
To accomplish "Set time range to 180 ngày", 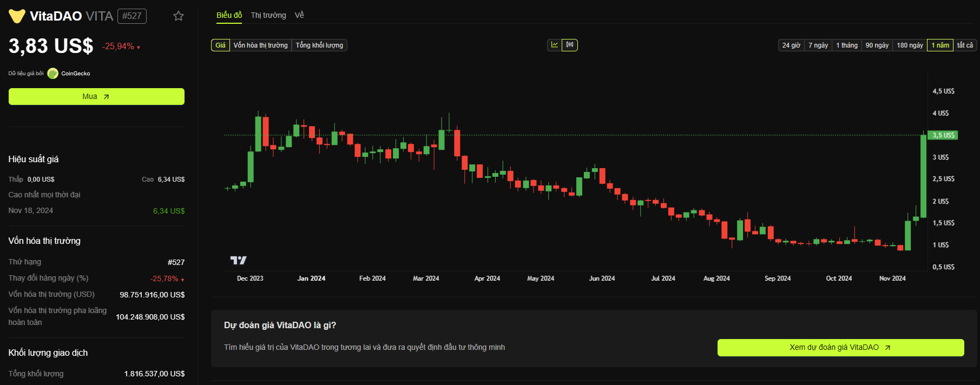I will point(910,45).
